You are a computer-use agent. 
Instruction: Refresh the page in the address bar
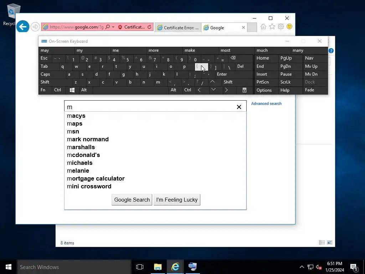point(149,27)
